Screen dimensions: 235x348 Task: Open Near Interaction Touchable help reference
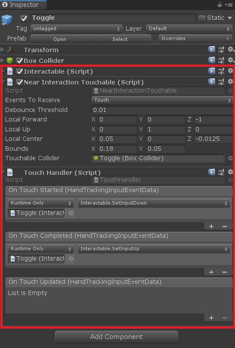click(x=211, y=82)
